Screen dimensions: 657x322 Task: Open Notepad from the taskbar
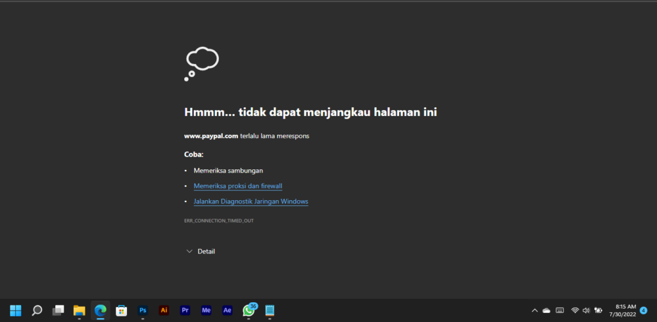point(270,310)
